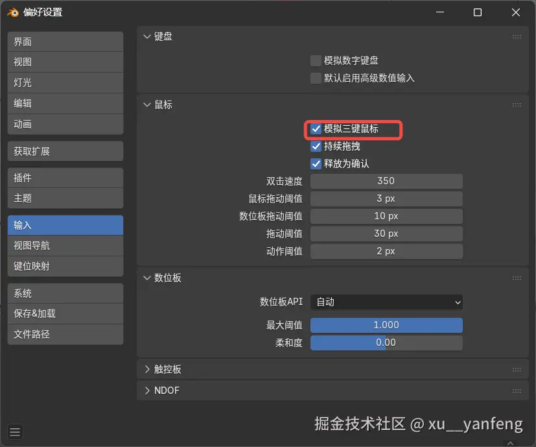Screen dimensions: 536x447
Task: Click the drag handle of 键盘 panel
Action: click(517, 36)
